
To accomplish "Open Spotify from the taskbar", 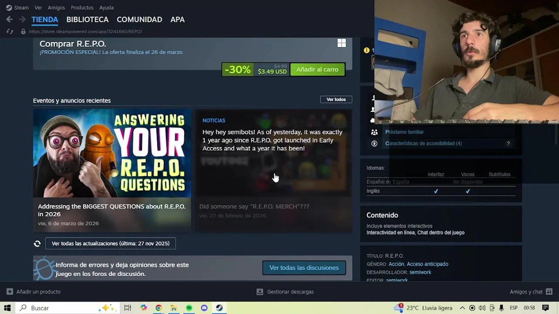I will point(189,308).
